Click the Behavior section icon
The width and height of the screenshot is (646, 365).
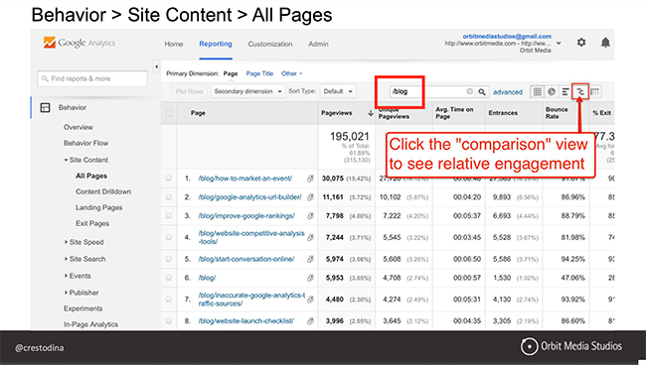tap(45, 108)
